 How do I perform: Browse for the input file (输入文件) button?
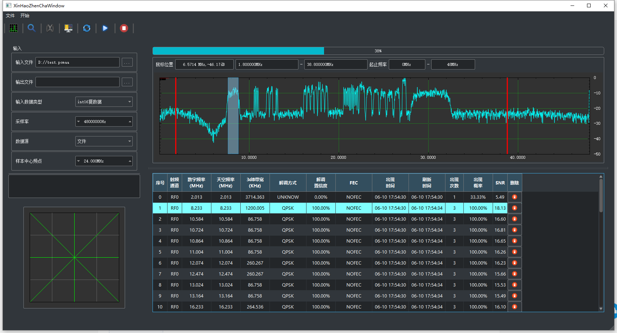pos(127,63)
